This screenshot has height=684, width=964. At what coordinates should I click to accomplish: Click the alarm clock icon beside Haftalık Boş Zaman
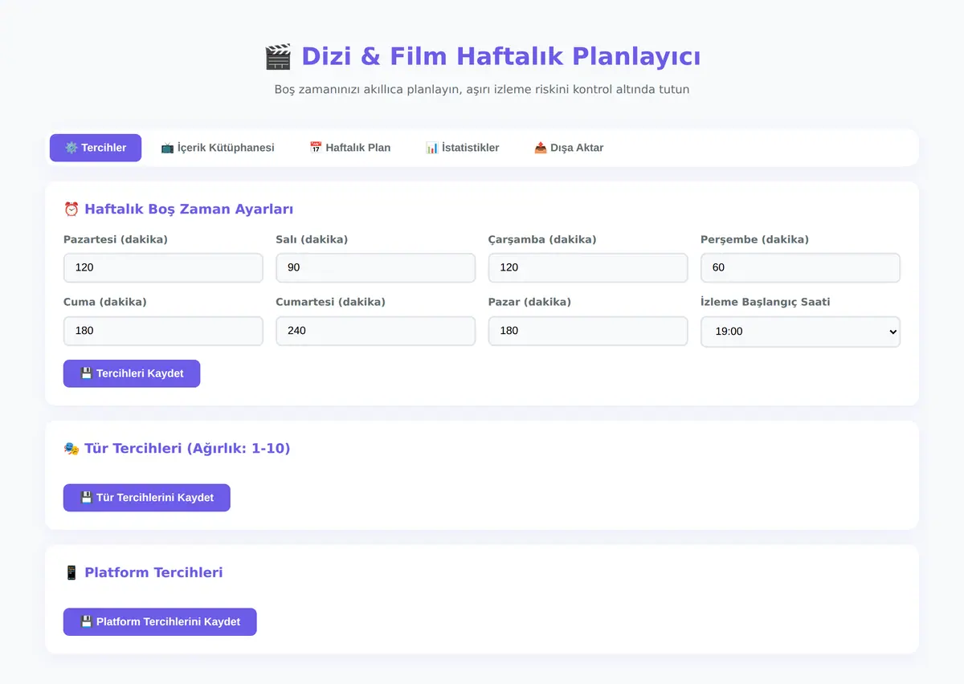pyautogui.click(x=71, y=210)
